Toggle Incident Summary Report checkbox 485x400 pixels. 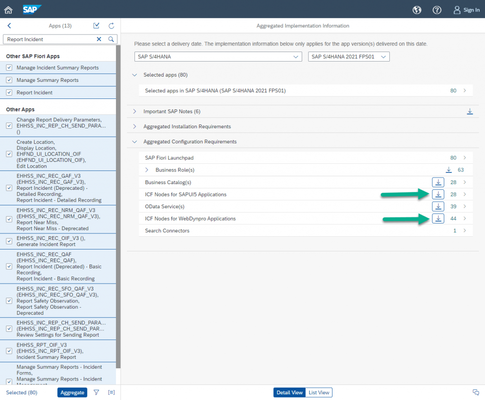click(x=9, y=351)
